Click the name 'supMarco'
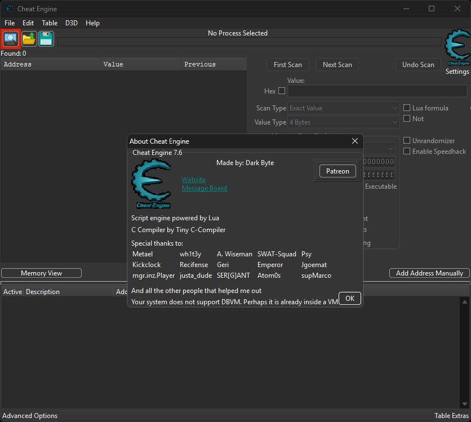This screenshot has width=471, height=422. [316, 276]
